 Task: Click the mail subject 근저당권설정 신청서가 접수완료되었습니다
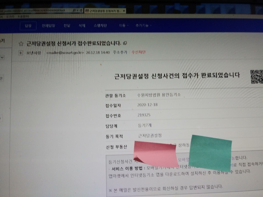pyautogui.click(x=74, y=44)
